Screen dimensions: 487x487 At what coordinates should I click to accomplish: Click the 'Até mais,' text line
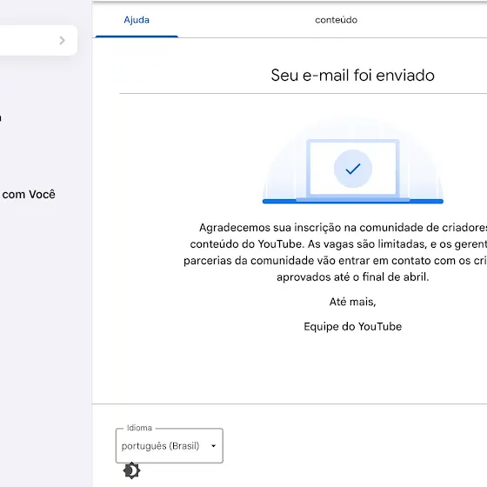(352, 302)
